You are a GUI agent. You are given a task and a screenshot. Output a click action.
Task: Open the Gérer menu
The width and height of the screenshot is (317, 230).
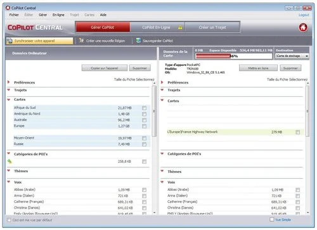[42, 15]
